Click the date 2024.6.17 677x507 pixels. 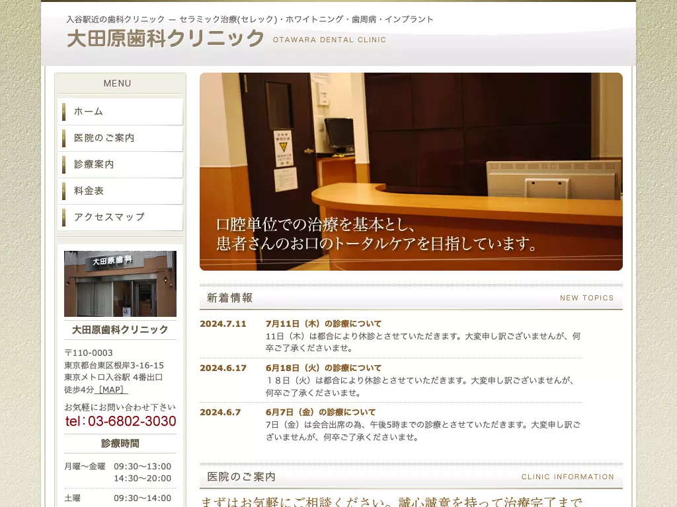[223, 368]
